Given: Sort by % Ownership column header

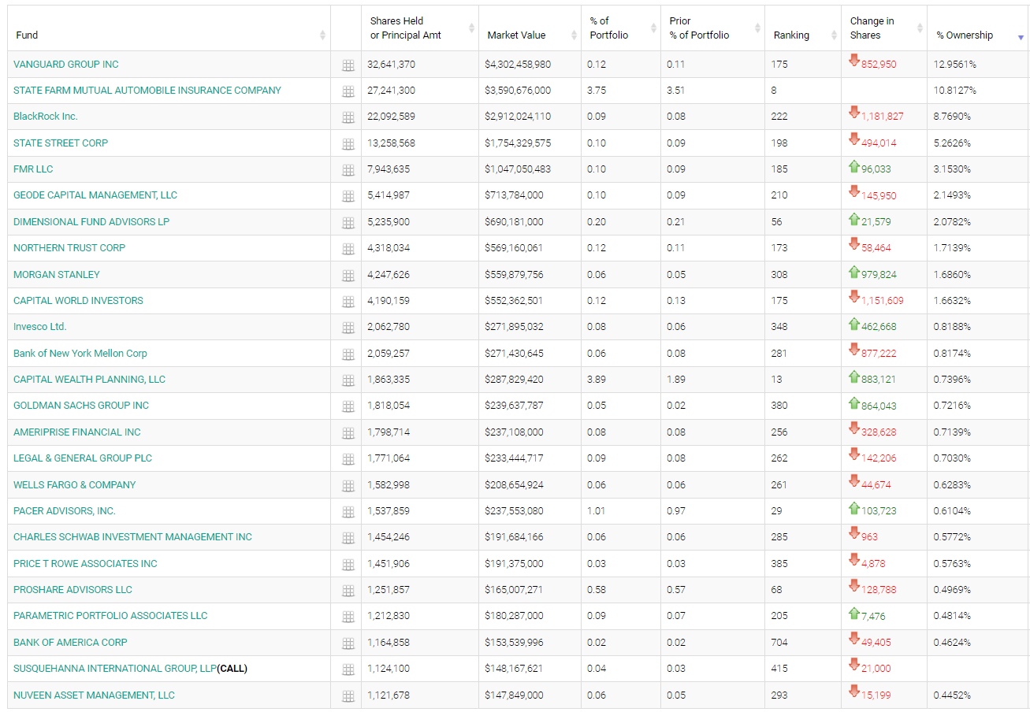Looking at the screenshot, I should click(978, 28).
